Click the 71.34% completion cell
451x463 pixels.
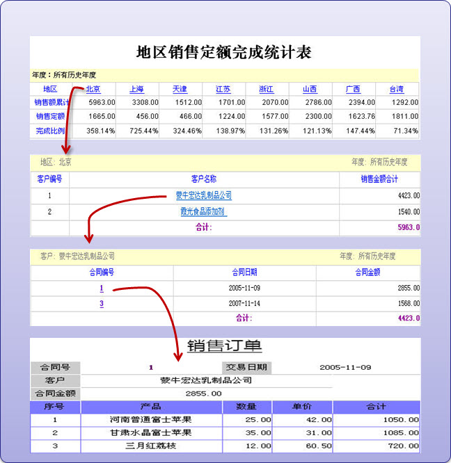point(406,131)
